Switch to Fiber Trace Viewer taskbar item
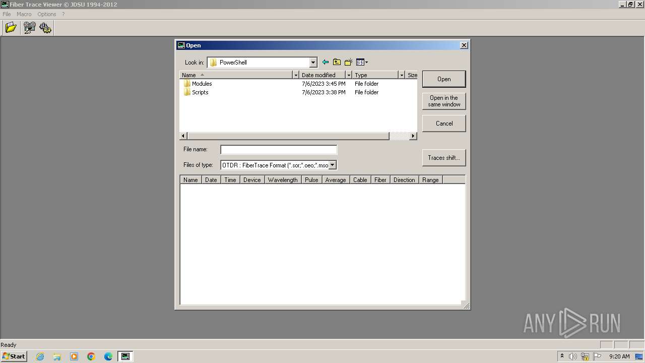The image size is (645, 363). (x=125, y=356)
